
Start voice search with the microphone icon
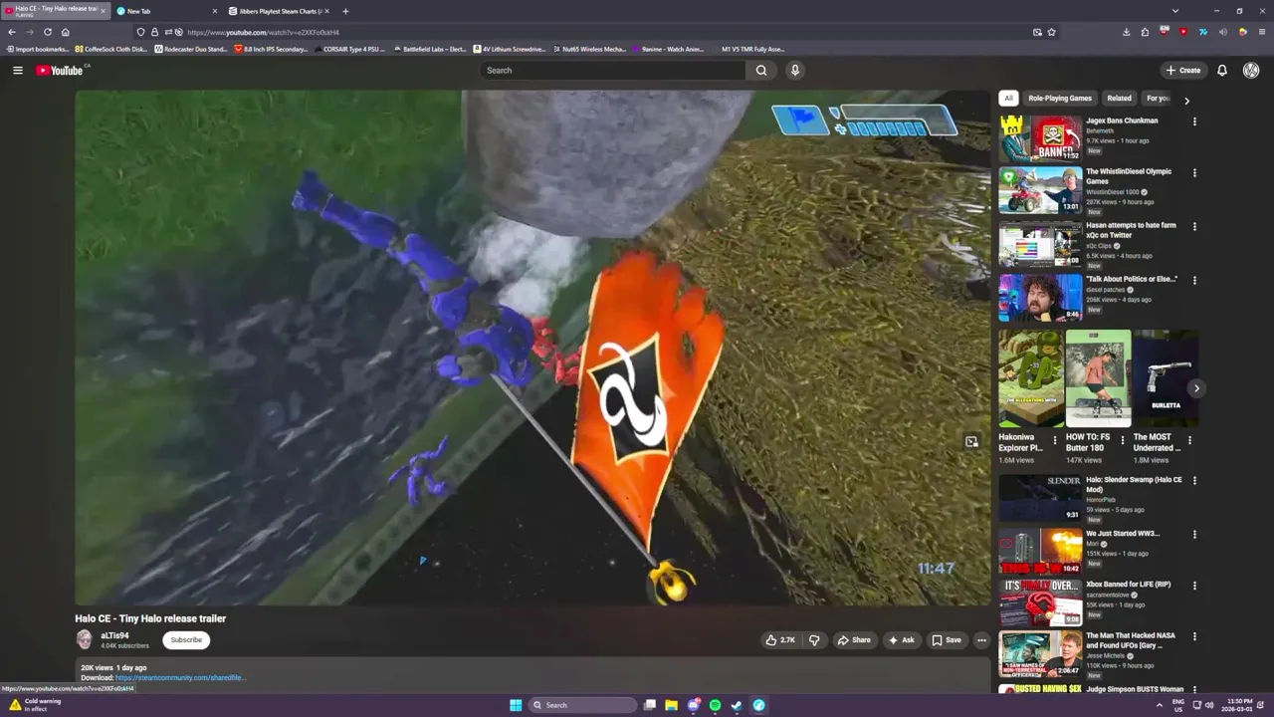click(794, 70)
